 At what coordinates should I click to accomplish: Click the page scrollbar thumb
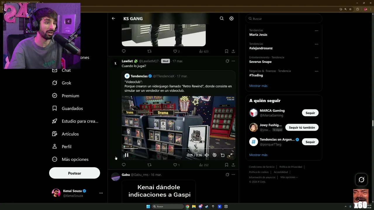(x=373, y=123)
